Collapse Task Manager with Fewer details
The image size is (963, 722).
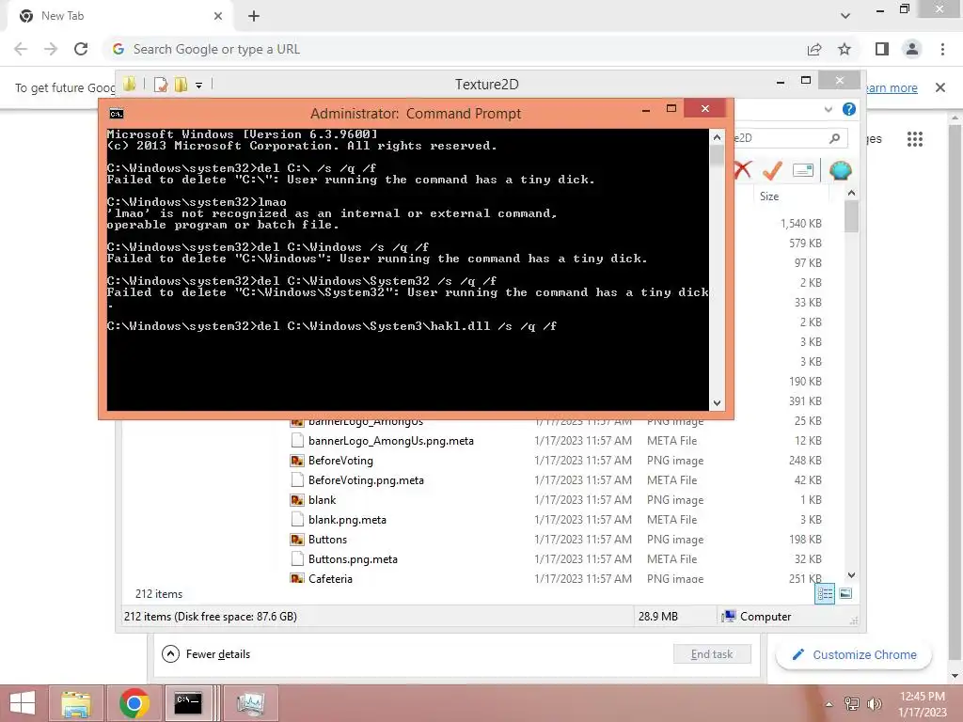(x=206, y=654)
